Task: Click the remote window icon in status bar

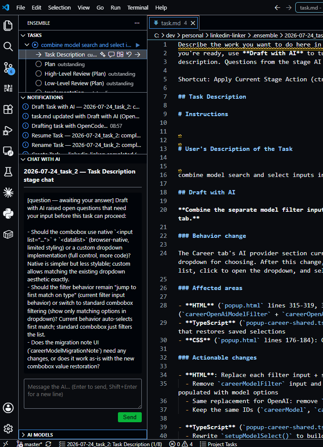Action: (x=6, y=444)
